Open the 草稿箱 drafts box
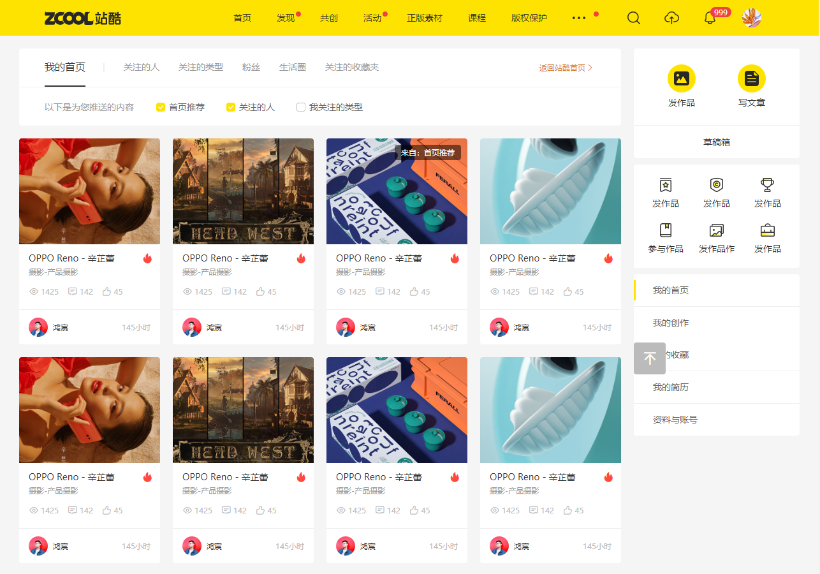Image resolution: width=820 pixels, height=574 pixels. tap(717, 142)
